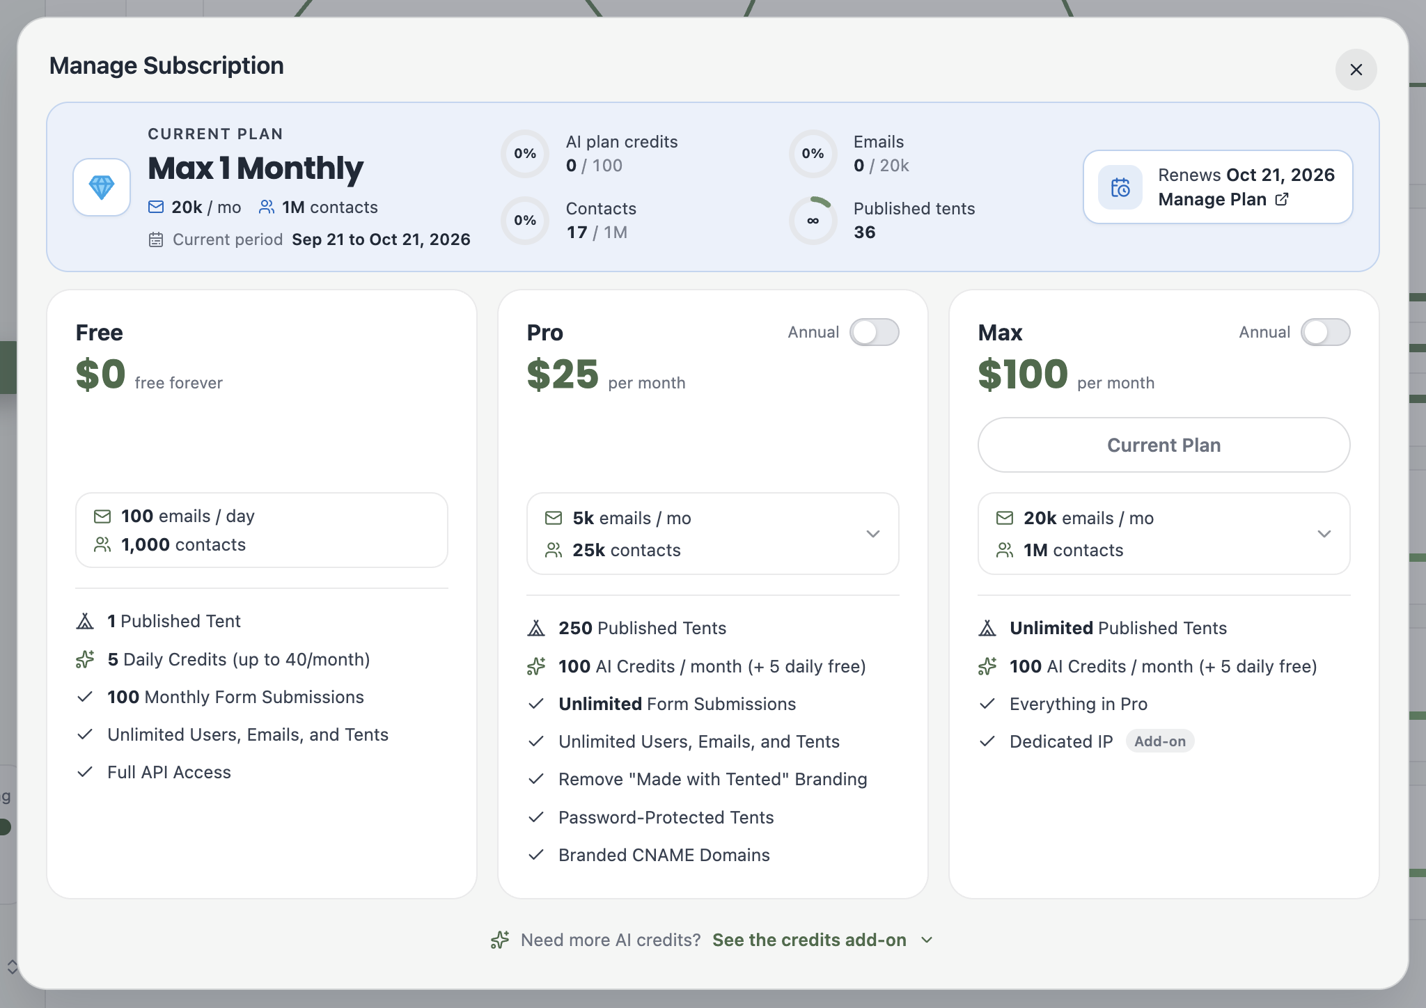
Task: Click Max 1 Monthly plan title
Action: (x=256, y=168)
